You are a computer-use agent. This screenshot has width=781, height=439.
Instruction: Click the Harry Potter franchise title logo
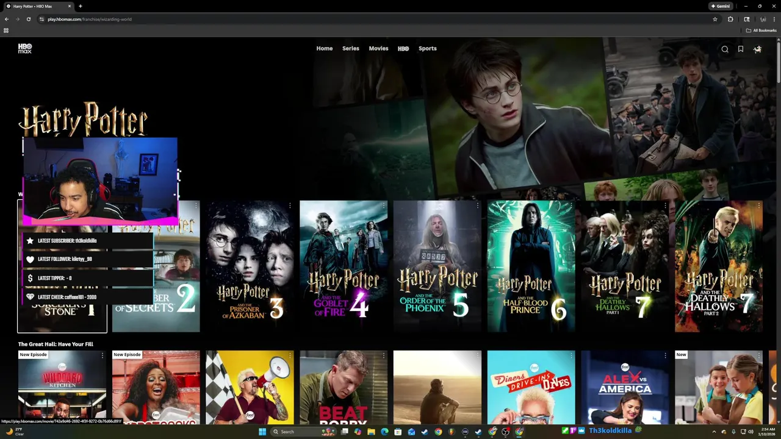[83, 120]
